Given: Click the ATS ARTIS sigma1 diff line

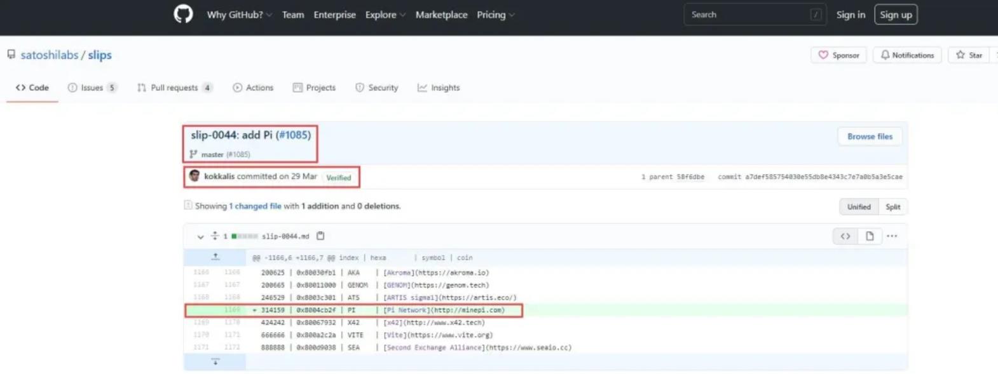Looking at the screenshot, I should (x=545, y=298).
